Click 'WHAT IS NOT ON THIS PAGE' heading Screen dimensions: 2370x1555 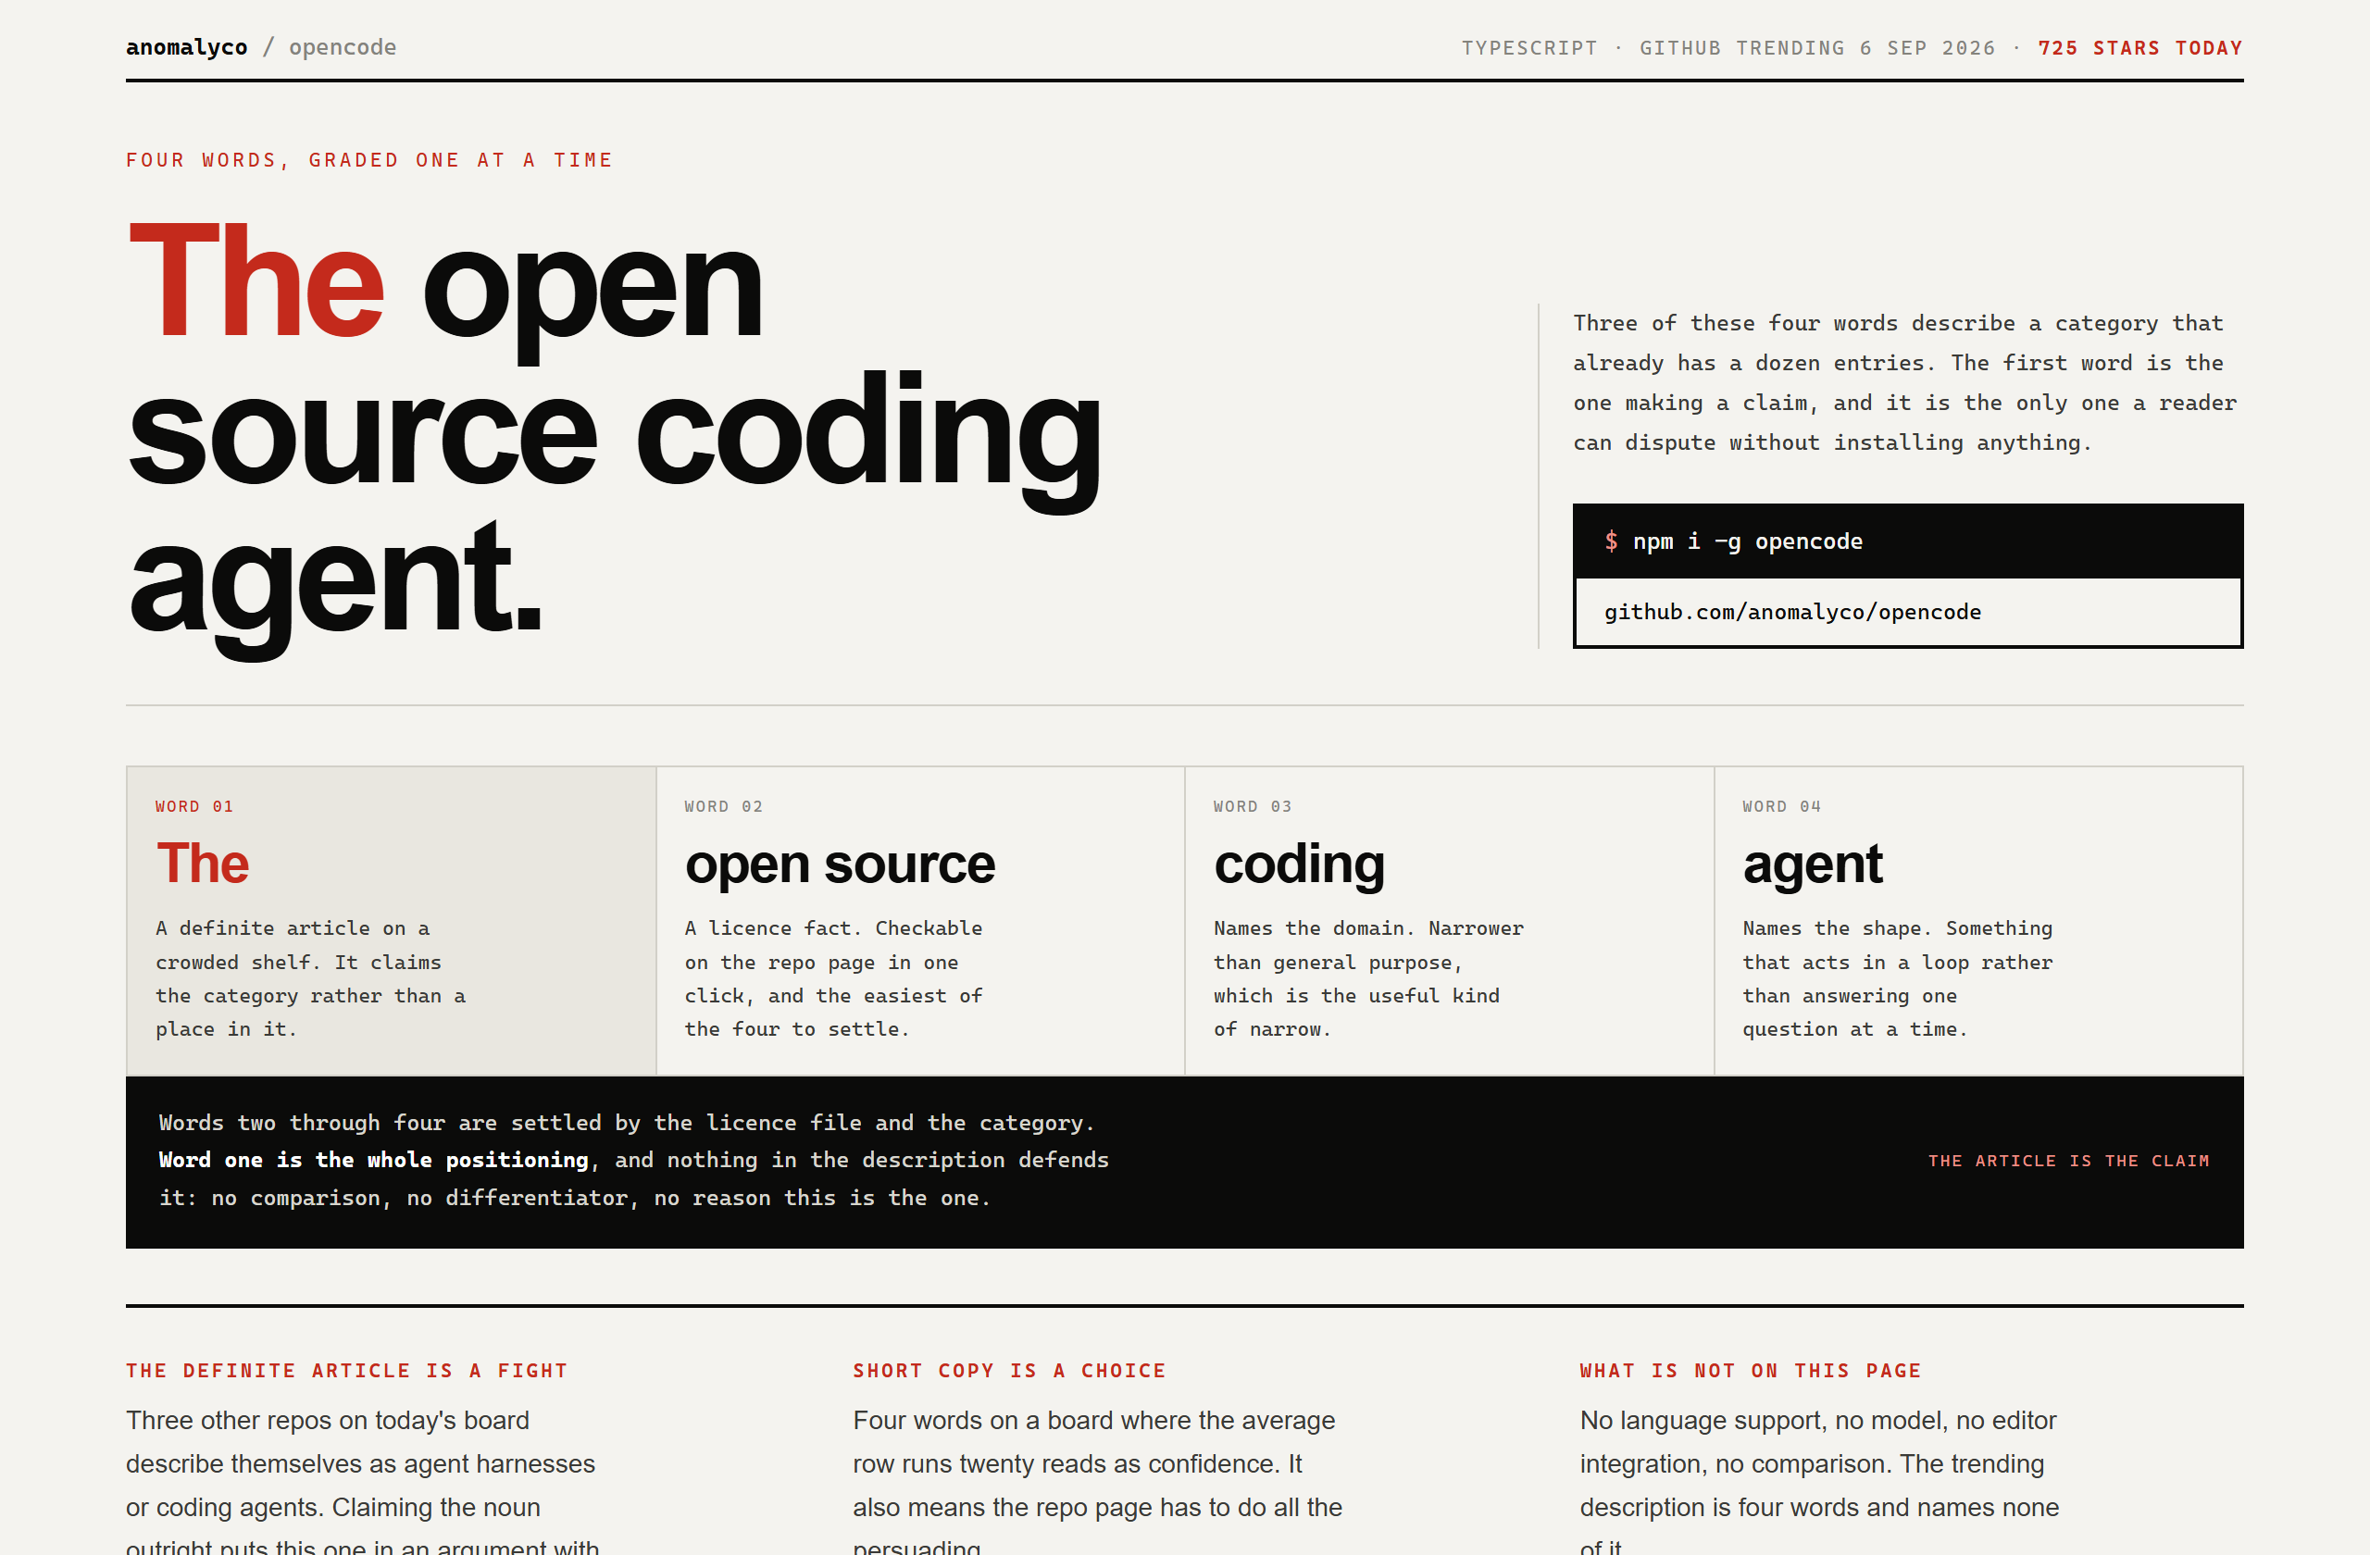click(1751, 1371)
